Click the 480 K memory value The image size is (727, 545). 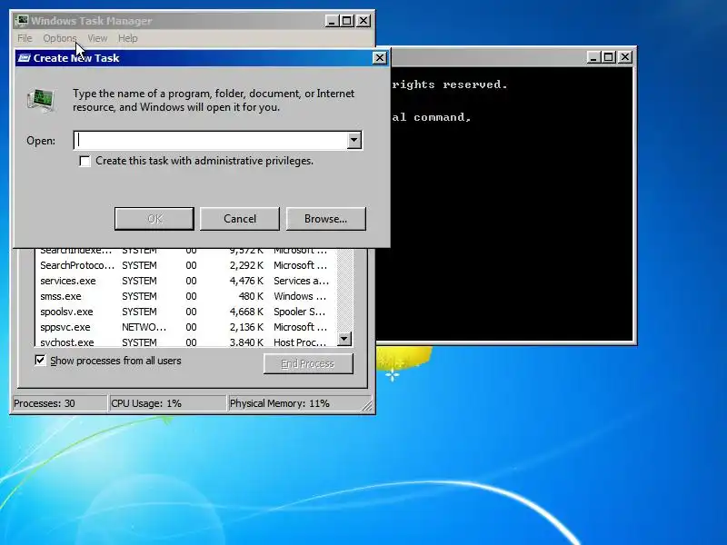[251, 296]
